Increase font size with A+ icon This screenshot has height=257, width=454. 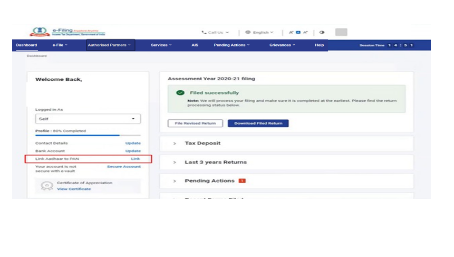(305, 32)
